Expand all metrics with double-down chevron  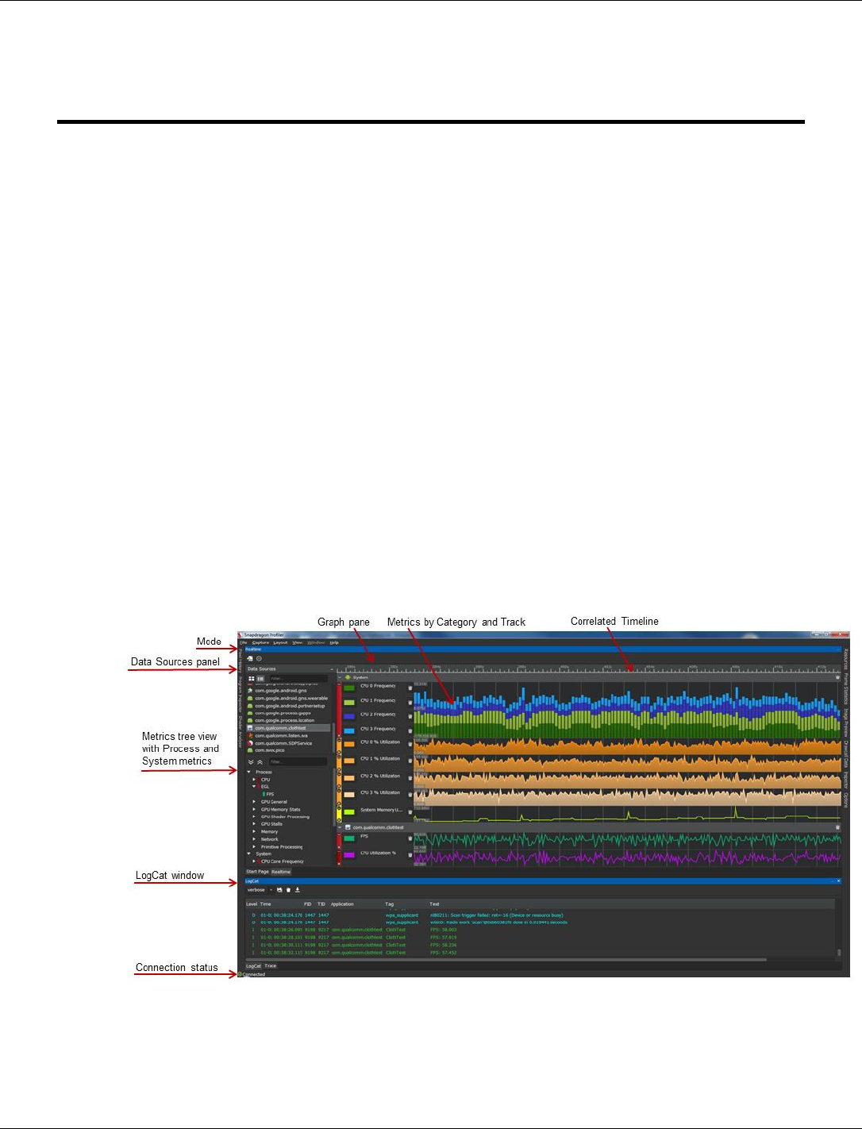pos(251,762)
